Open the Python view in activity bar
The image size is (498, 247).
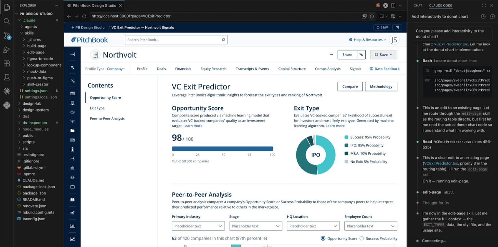pyautogui.click(x=6, y=105)
